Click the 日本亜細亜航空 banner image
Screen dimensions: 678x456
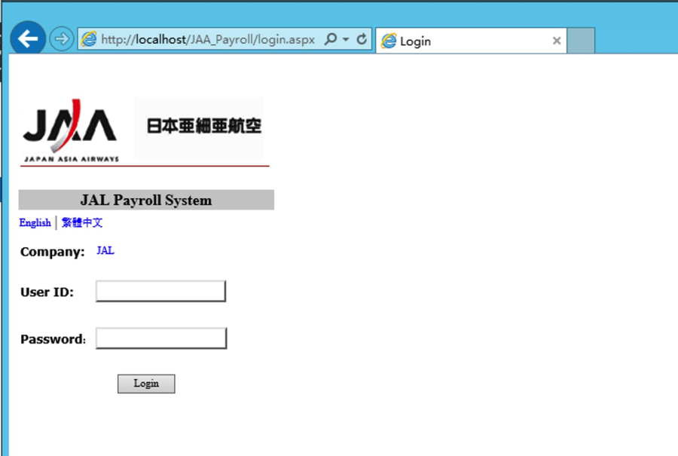(199, 127)
